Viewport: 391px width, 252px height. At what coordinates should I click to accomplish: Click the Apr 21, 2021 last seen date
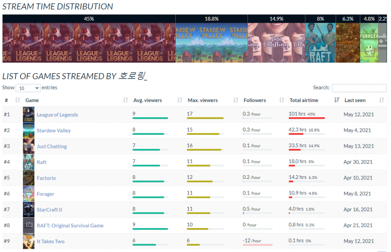[x=358, y=225]
